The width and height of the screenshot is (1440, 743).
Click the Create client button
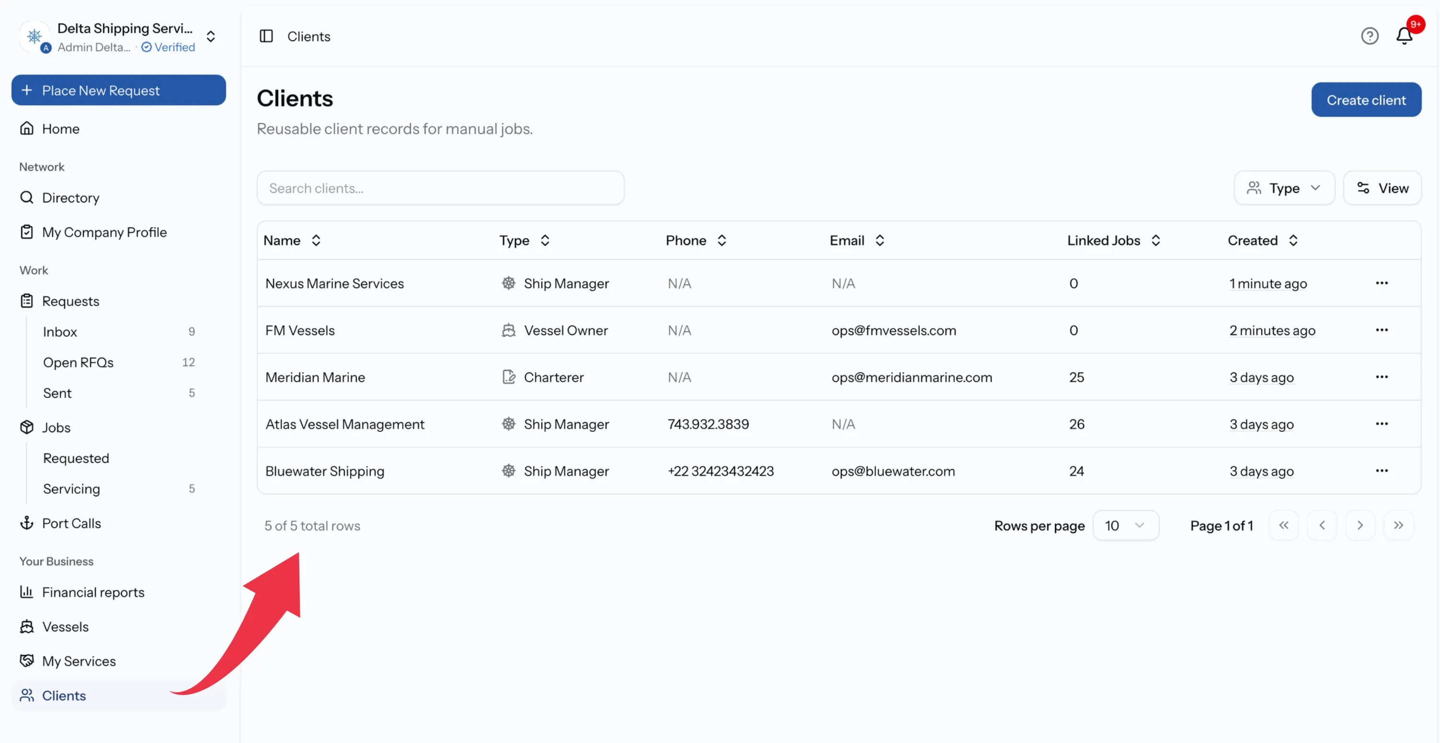coord(1366,100)
